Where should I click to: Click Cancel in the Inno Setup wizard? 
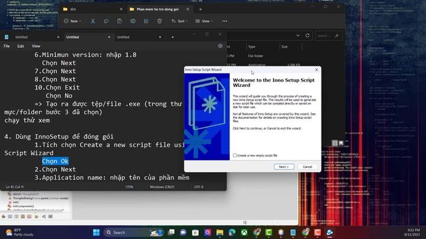[x=308, y=167]
